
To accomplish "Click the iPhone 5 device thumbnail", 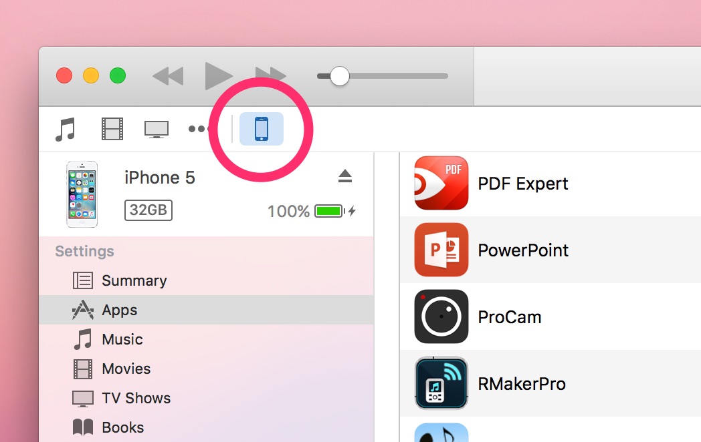I will click(82, 194).
